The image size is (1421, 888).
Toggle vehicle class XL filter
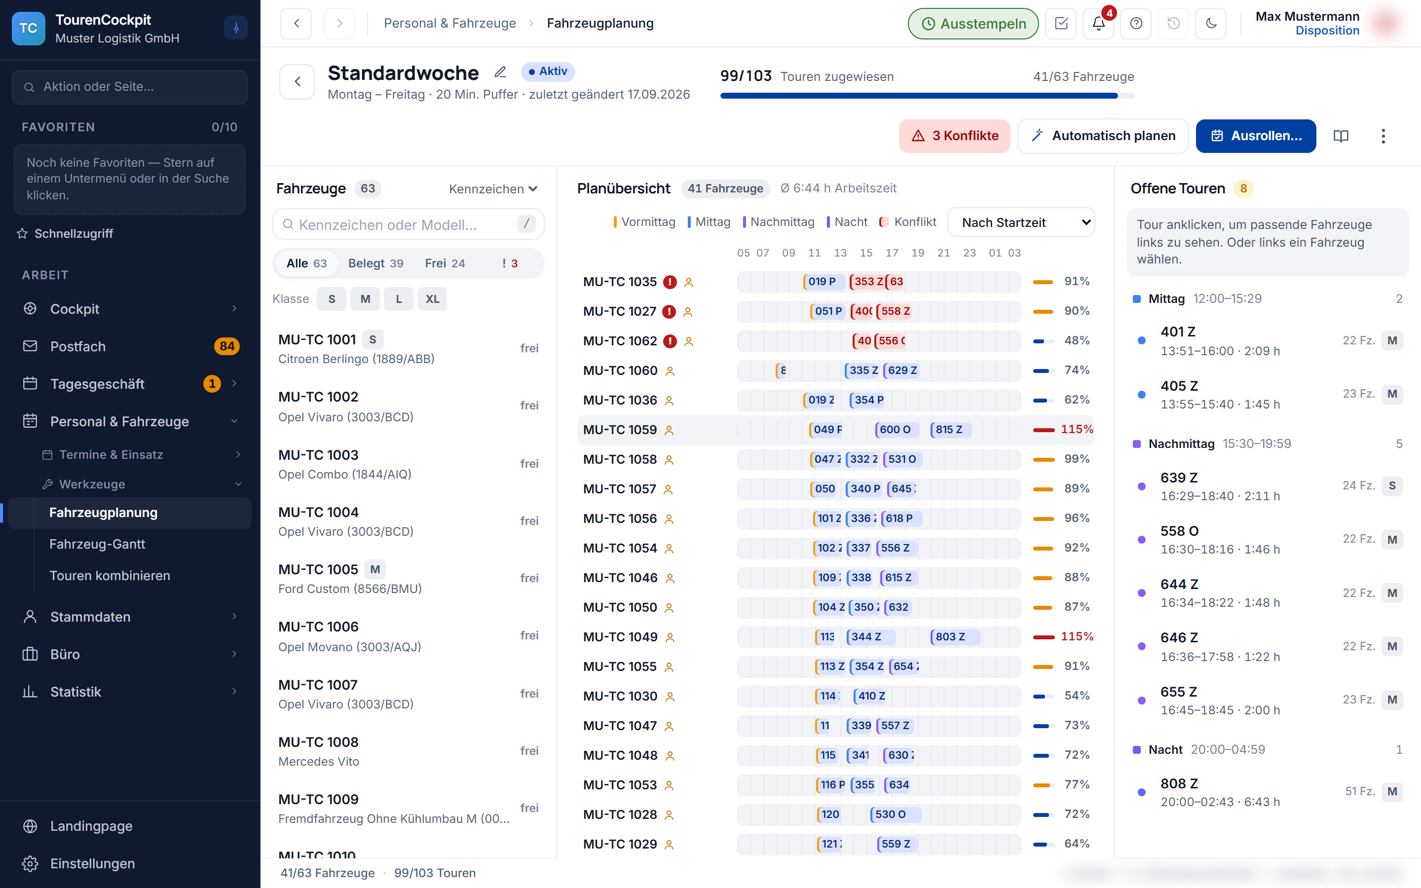[x=432, y=299]
